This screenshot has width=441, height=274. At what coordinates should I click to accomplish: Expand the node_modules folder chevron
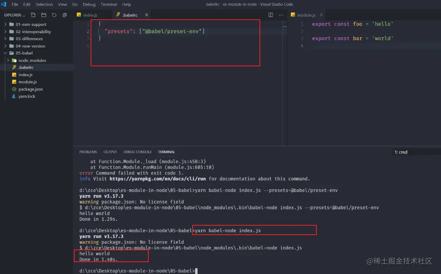point(8,60)
